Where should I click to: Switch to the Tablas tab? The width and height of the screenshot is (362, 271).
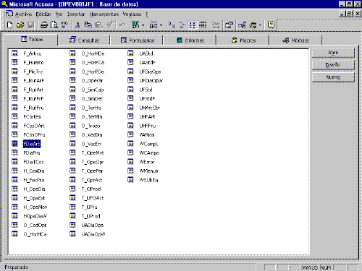tap(31, 40)
